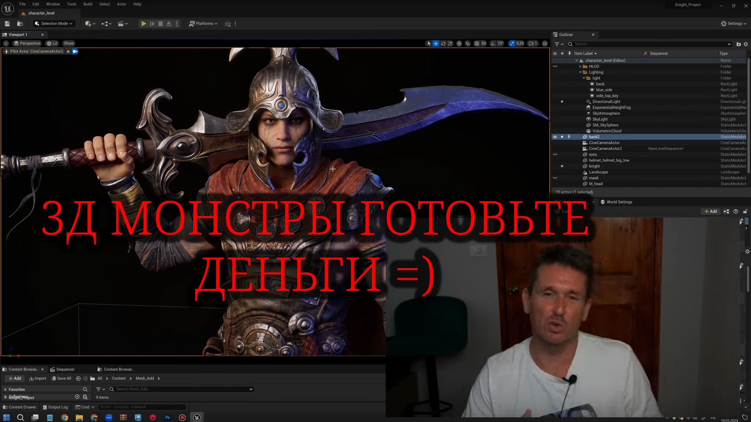
Task: Open the Actor menu
Action: tap(122, 4)
